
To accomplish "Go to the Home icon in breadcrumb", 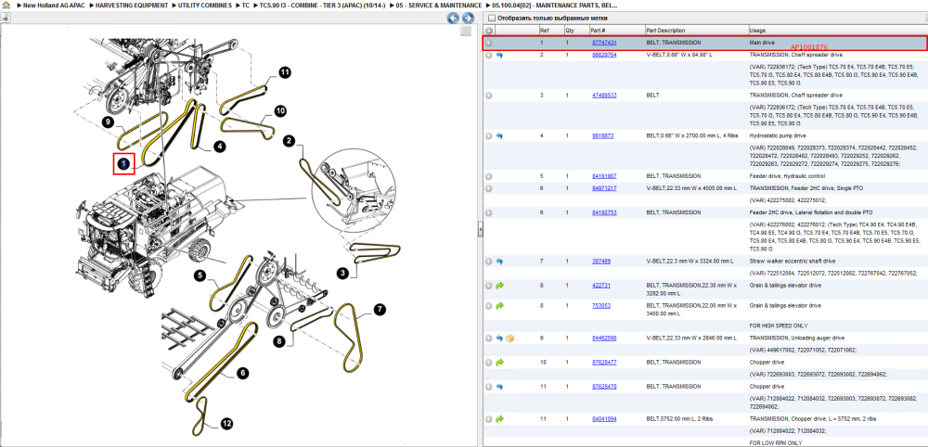I will click(6, 5).
